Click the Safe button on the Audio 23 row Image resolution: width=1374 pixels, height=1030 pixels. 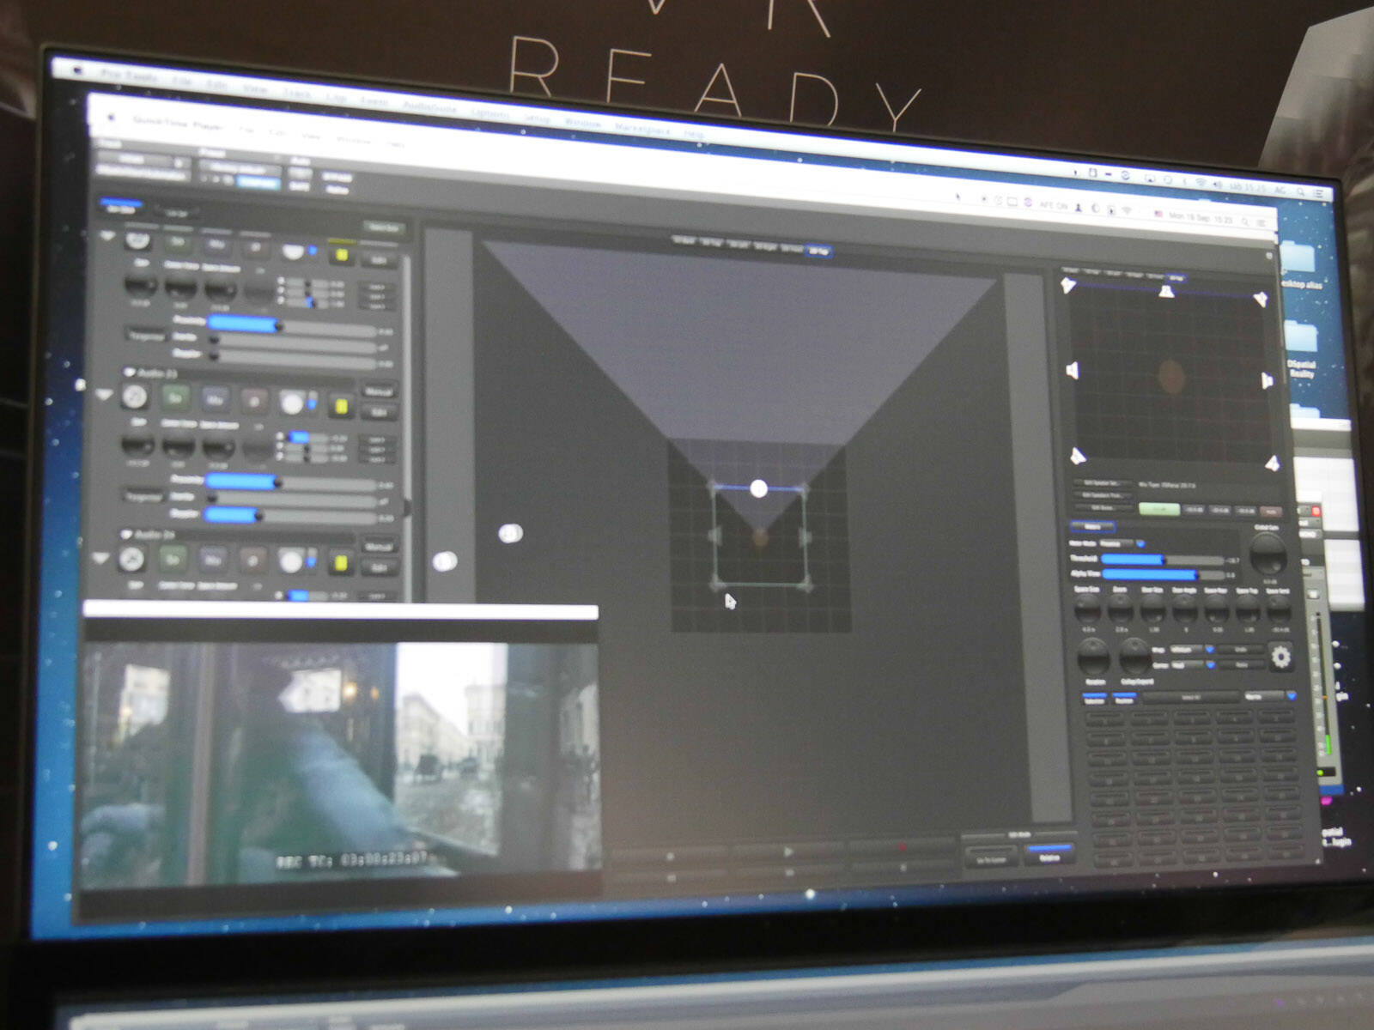[379, 412]
